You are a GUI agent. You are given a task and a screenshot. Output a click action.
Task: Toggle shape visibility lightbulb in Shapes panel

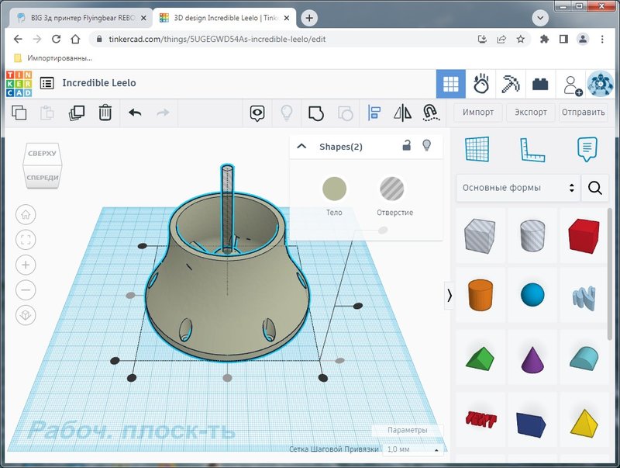coord(425,146)
